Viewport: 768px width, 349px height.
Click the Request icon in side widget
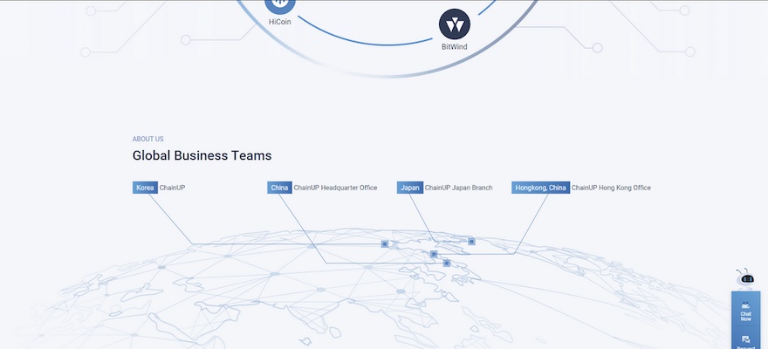click(x=745, y=339)
